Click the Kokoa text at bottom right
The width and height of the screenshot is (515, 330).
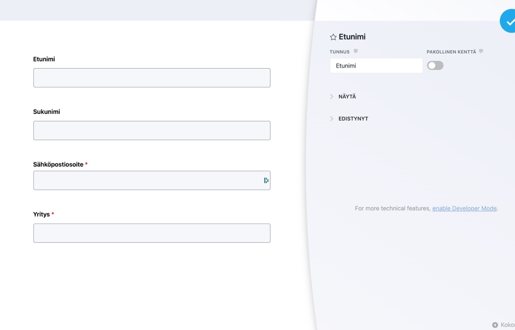pos(507,325)
